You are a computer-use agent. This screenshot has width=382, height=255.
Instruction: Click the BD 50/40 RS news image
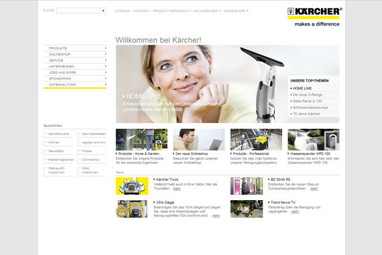point(246,186)
